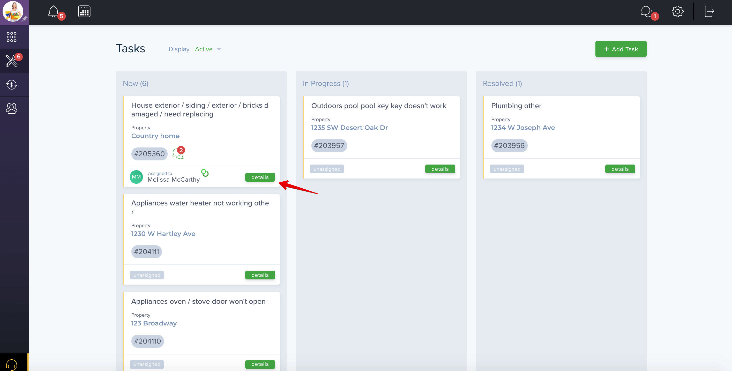Click unassigned label on oven stove task

[x=147, y=364]
